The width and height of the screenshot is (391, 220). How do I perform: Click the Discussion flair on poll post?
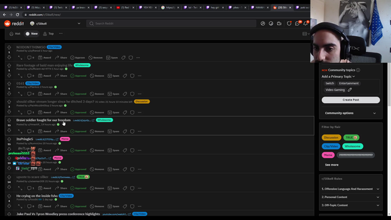(142, 101)
